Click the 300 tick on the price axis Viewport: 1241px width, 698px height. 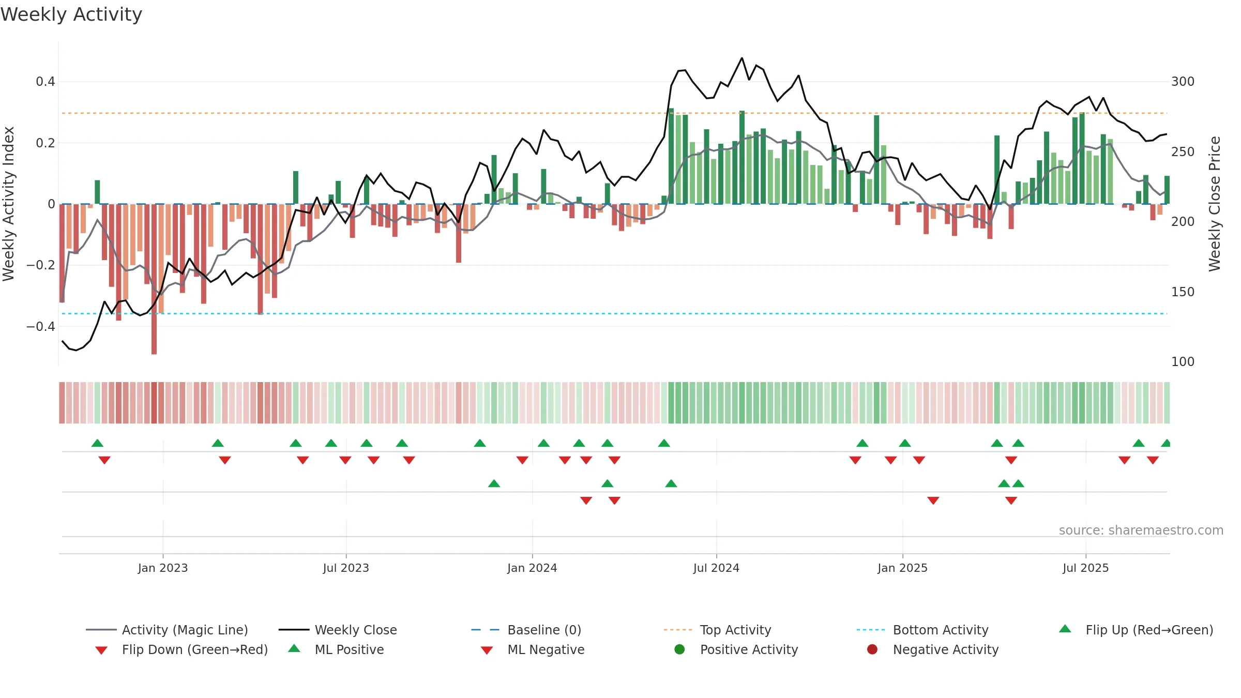coord(1183,82)
